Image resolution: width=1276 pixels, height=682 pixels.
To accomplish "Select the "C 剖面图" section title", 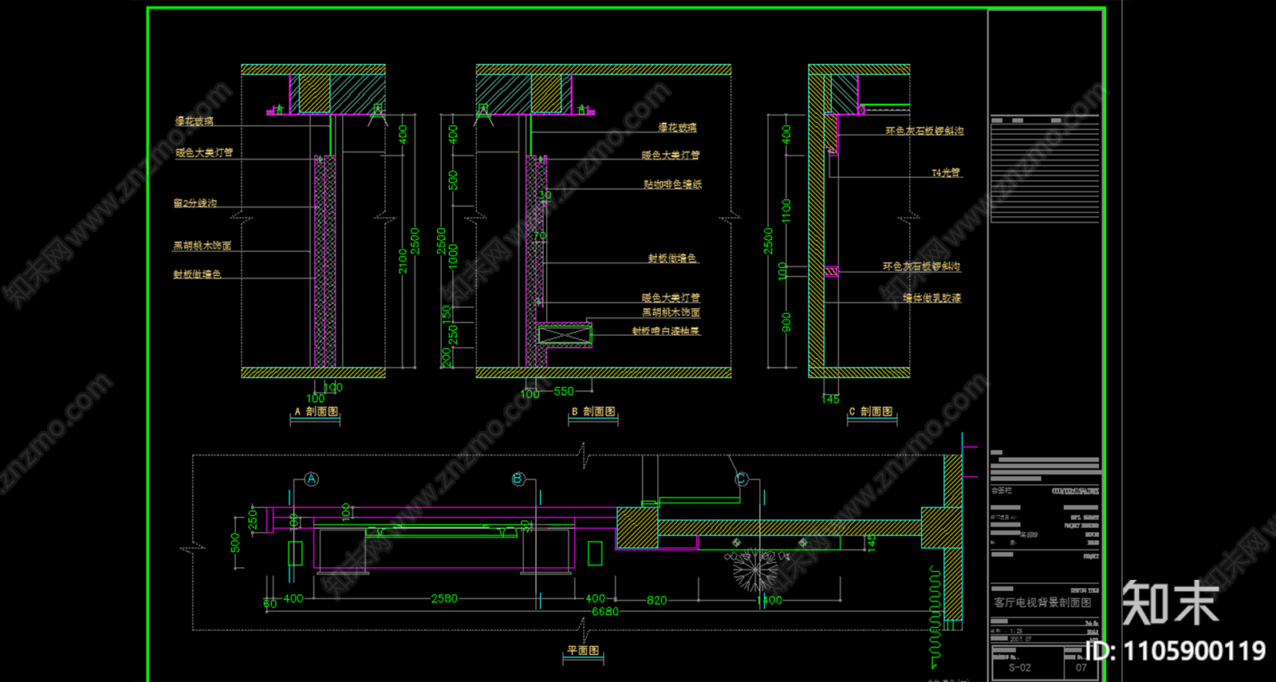I will click(871, 412).
